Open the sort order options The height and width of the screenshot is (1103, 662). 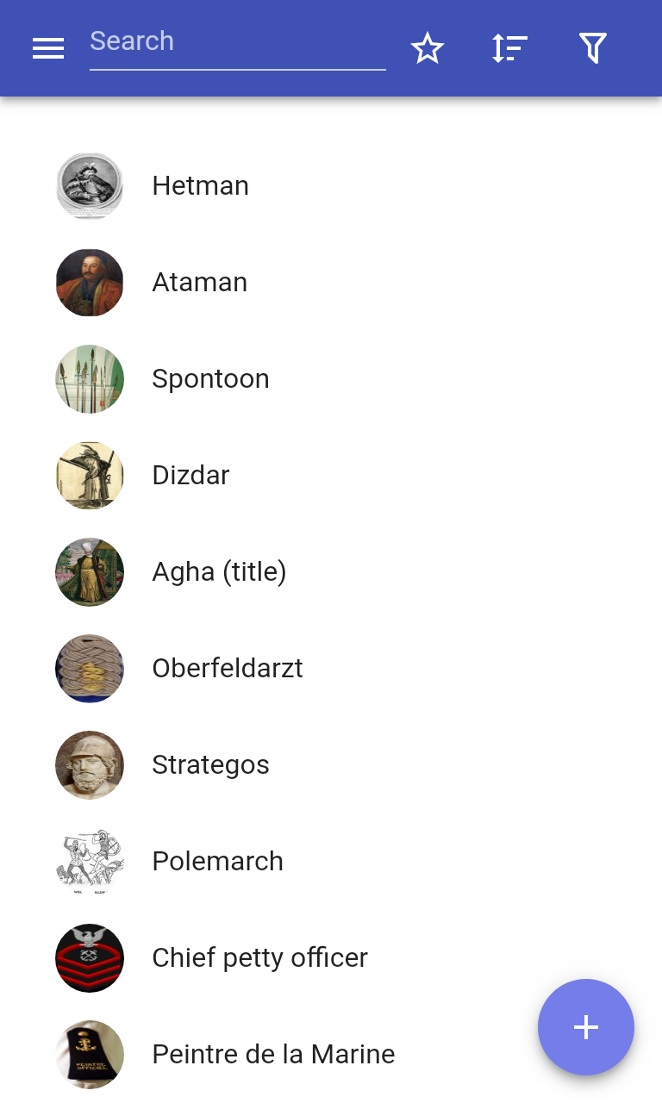click(x=509, y=49)
